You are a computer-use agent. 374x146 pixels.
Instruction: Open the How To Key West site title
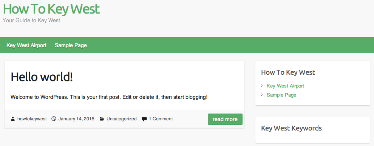point(51,9)
